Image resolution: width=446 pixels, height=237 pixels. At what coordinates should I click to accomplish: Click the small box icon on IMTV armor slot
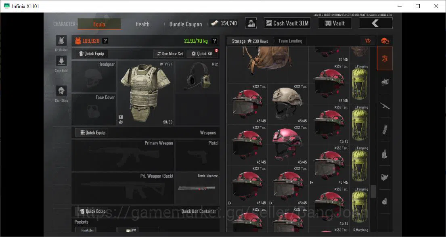121,122
